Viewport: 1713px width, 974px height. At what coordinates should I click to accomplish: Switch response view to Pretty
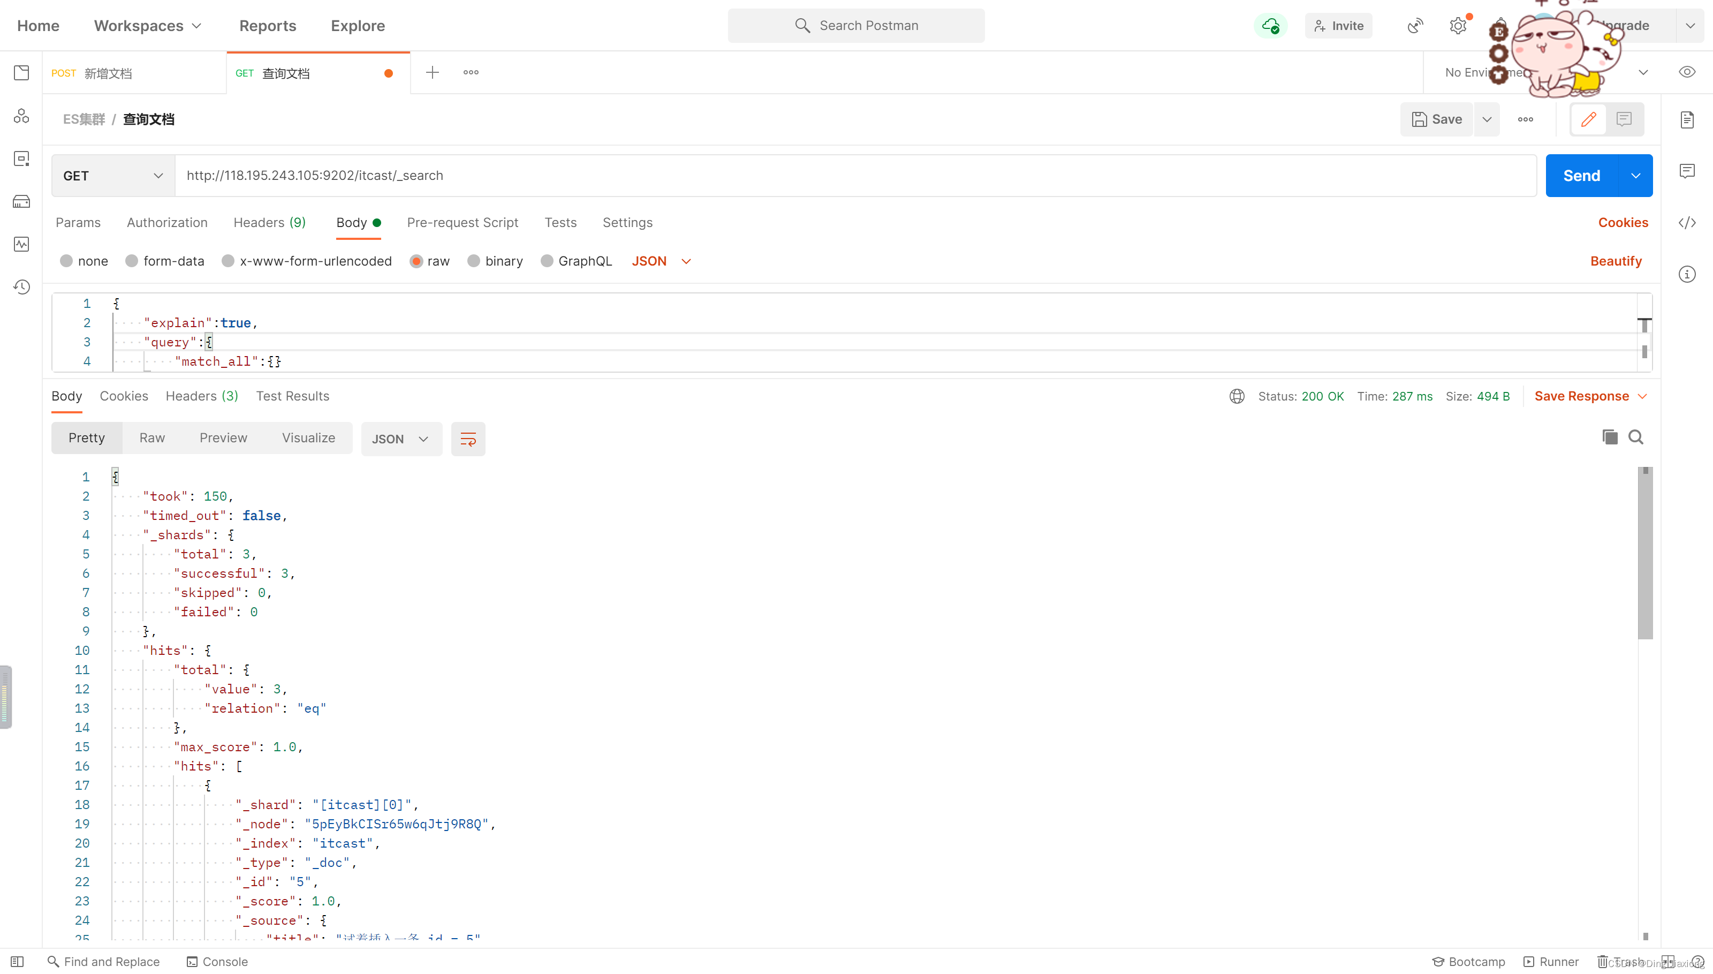tap(87, 437)
